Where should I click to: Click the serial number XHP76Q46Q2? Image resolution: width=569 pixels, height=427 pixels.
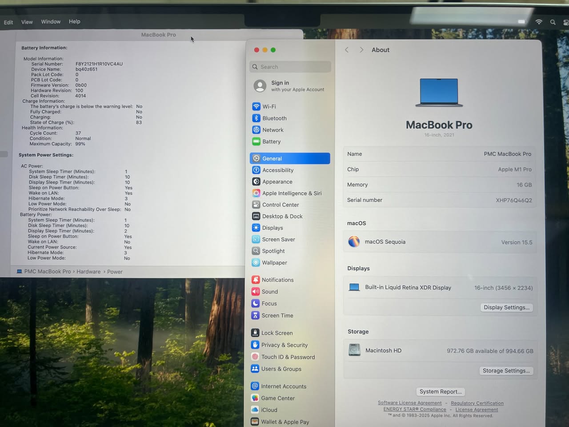coord(514,200)
